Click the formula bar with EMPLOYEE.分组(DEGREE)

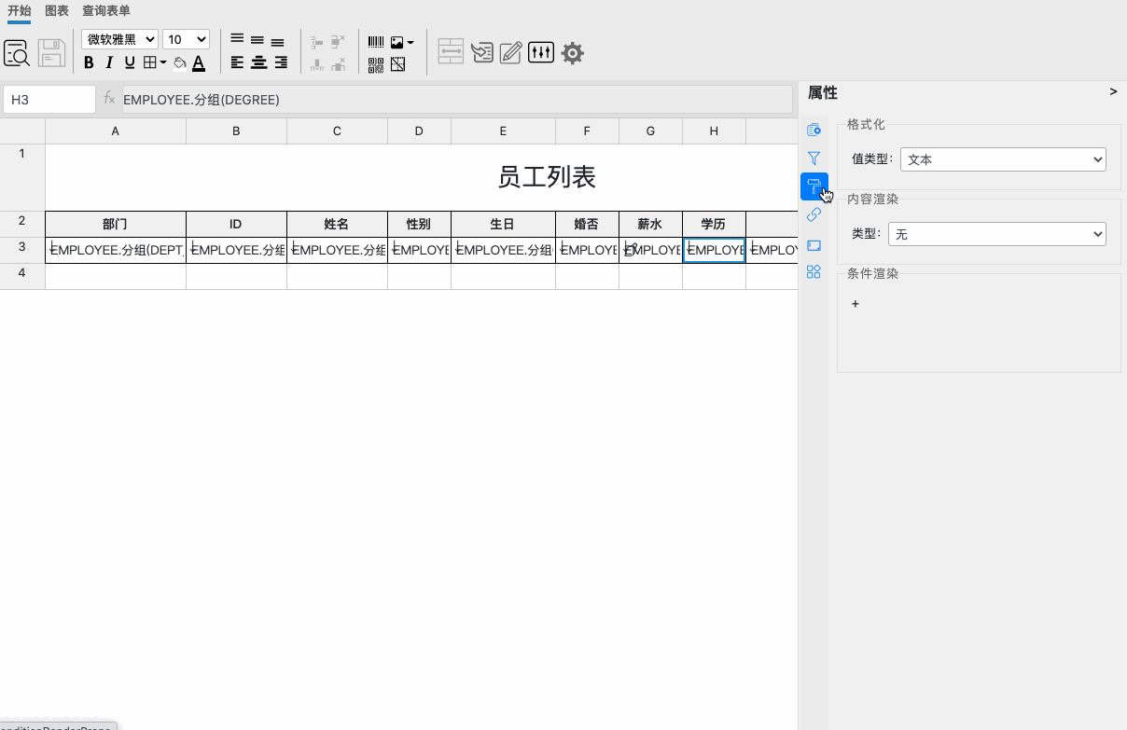457,99
